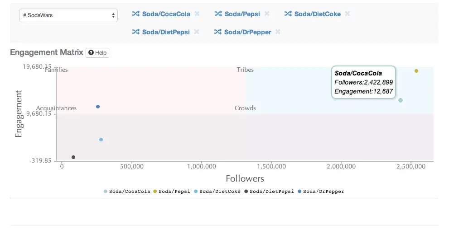Remove the Soda/CocaCola tag

(x=197, y=14)
